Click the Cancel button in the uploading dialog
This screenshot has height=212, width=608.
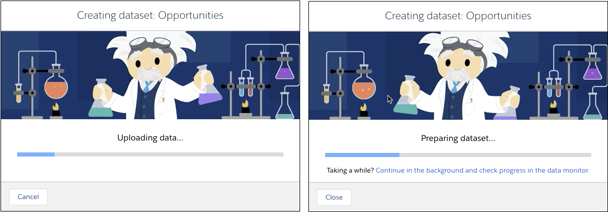pos(28,197)
